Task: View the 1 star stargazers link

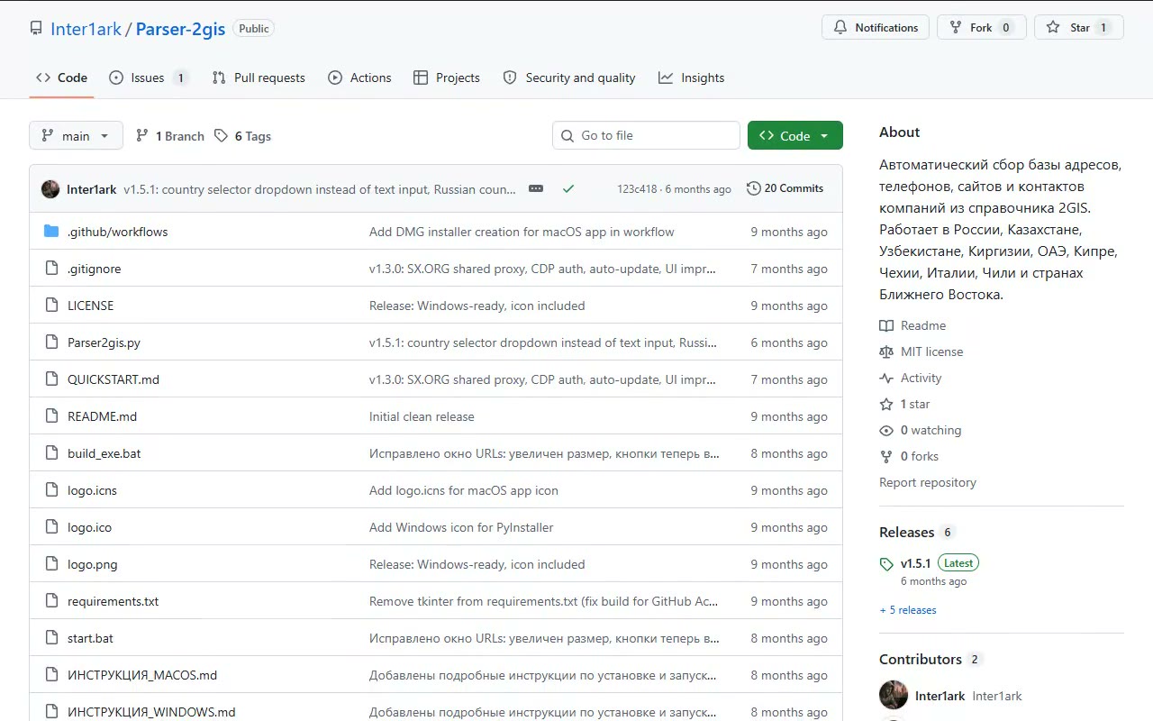Action: [x=905, y=404]
